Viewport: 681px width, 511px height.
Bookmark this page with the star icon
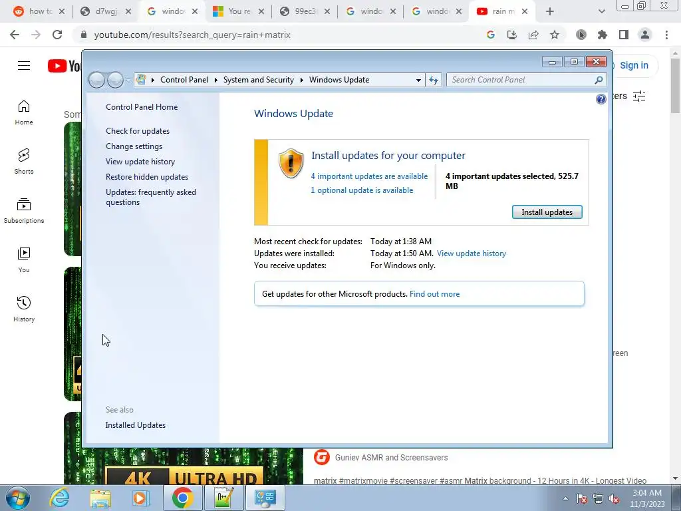(x=555, y=35)
